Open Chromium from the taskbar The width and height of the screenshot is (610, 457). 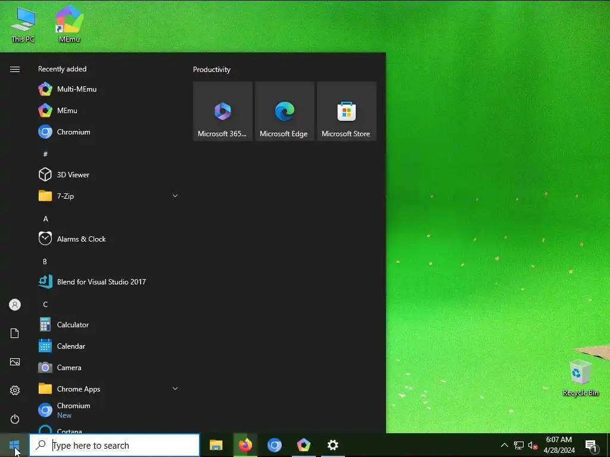point(274,445)
